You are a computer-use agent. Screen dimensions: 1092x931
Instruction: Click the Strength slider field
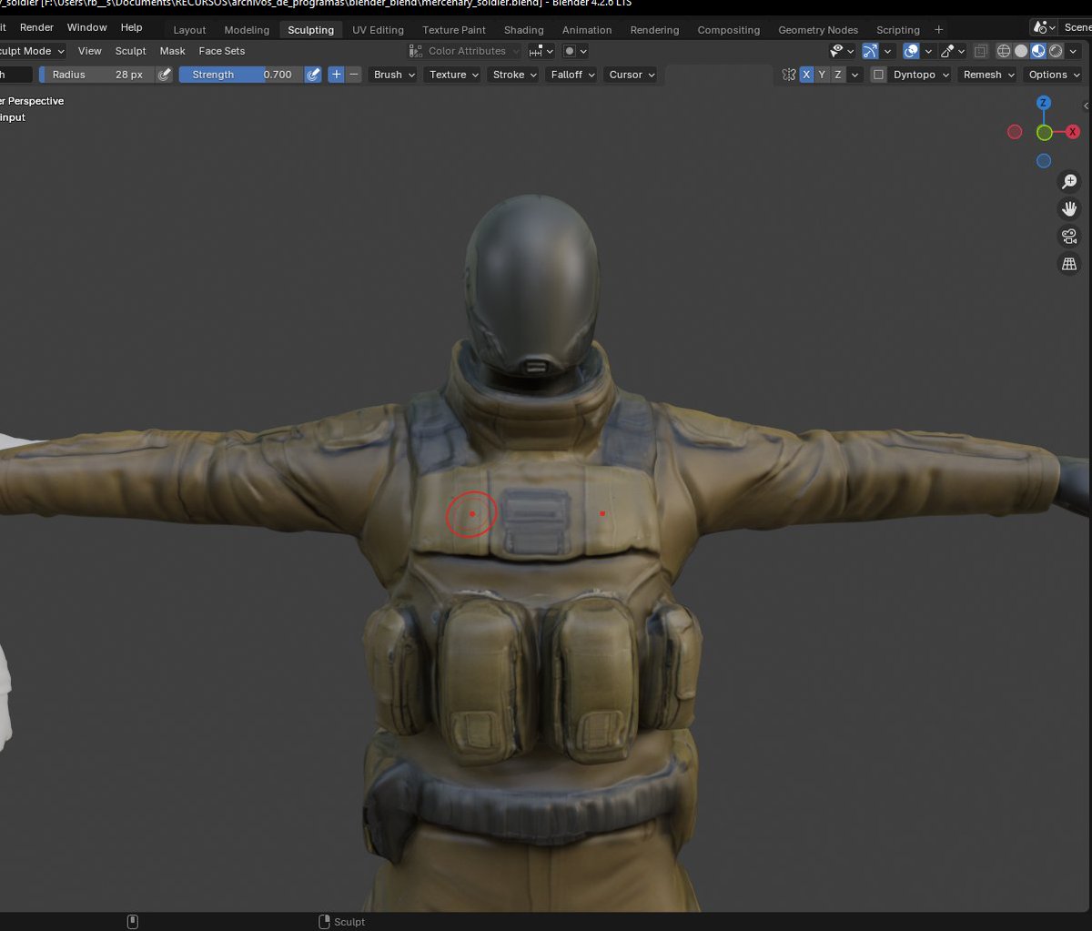(241, 75)
